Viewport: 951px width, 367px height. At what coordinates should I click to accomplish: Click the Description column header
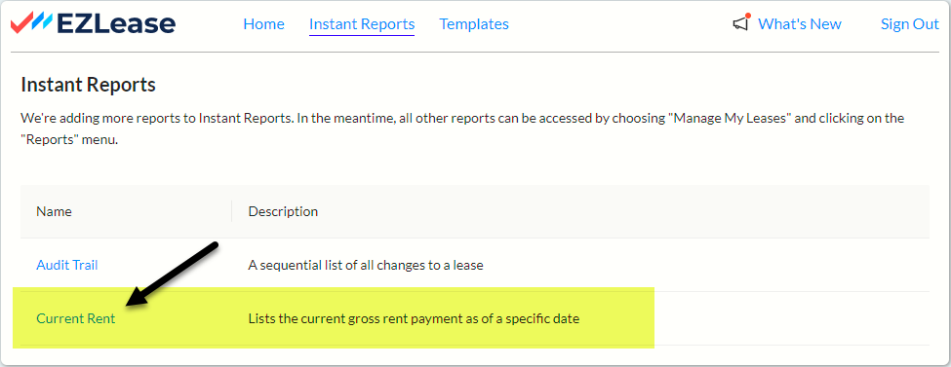[x=283, y=211]
